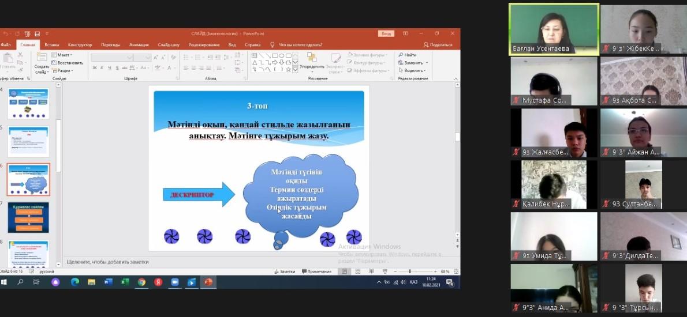
Task: Enable normal view in status bar
Action: click(x=345, y=271)
